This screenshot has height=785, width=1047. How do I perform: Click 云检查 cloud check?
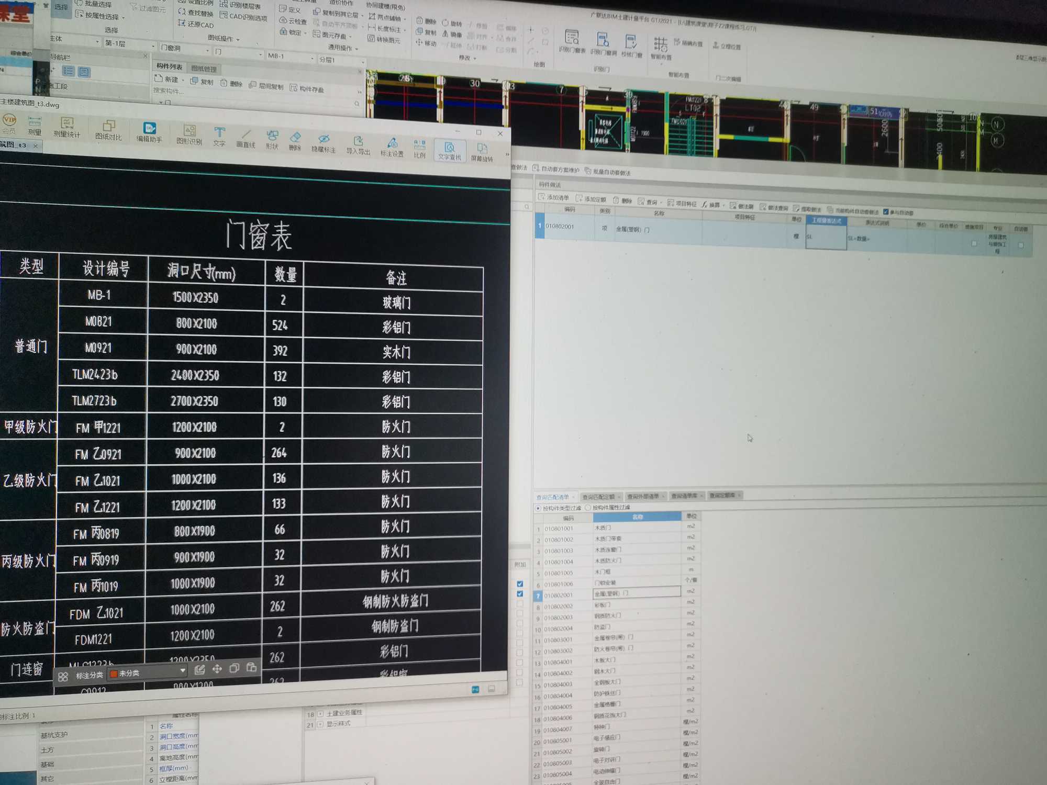click(293, 21)
